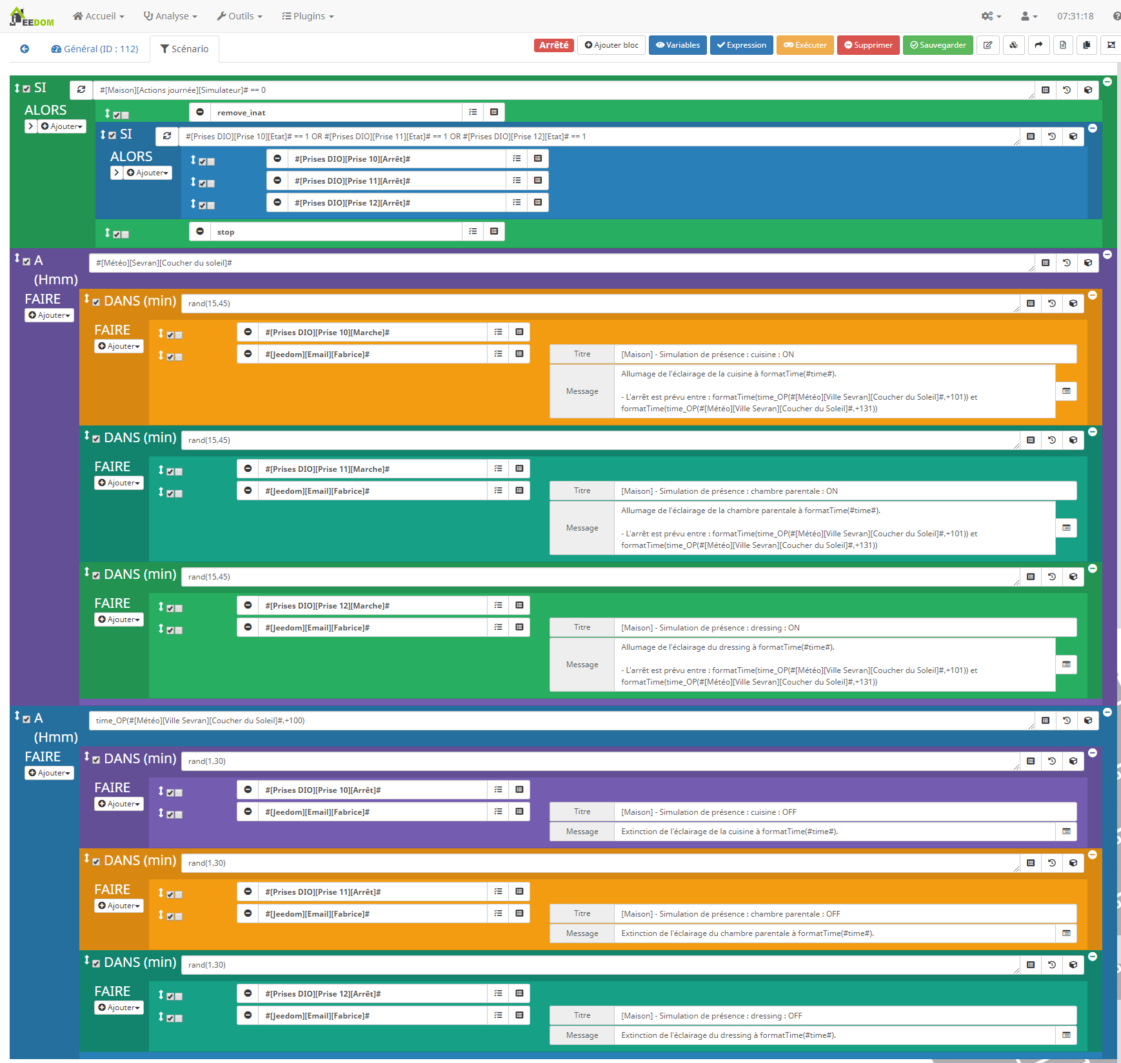Click the Ajouter bloc button
This screenshot has height=1063, width=1121.
(x=611, y=45)
